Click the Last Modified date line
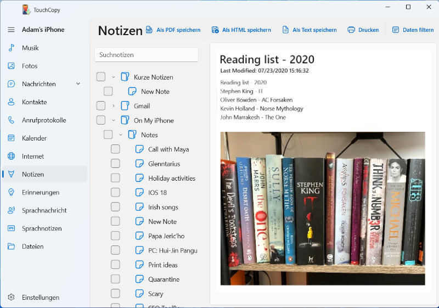The width and height of the screenshot is (439, 308). pos(264,71)
